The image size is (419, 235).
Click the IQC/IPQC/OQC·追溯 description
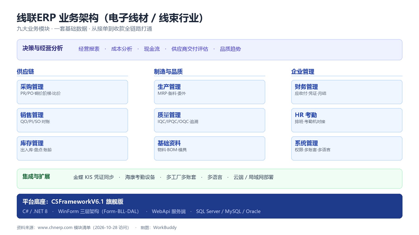[x=178, y=121]
